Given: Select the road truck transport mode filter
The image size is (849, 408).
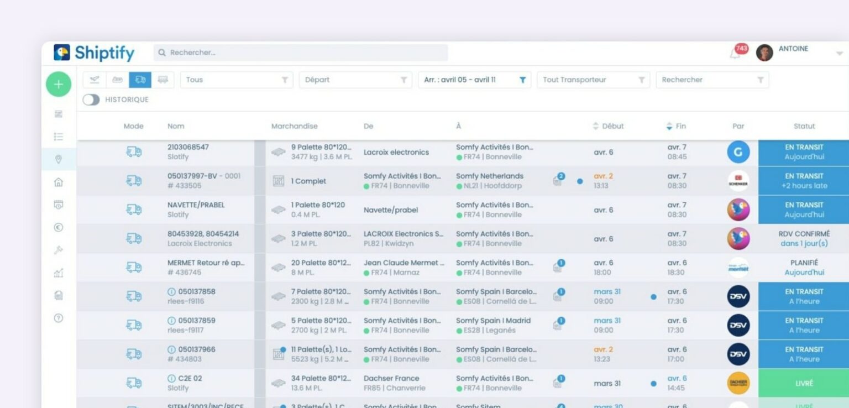Looking at the screenshot, I should 139,80.
